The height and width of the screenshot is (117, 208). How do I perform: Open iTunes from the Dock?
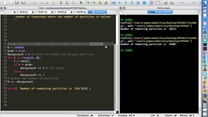tap(205, 23)
